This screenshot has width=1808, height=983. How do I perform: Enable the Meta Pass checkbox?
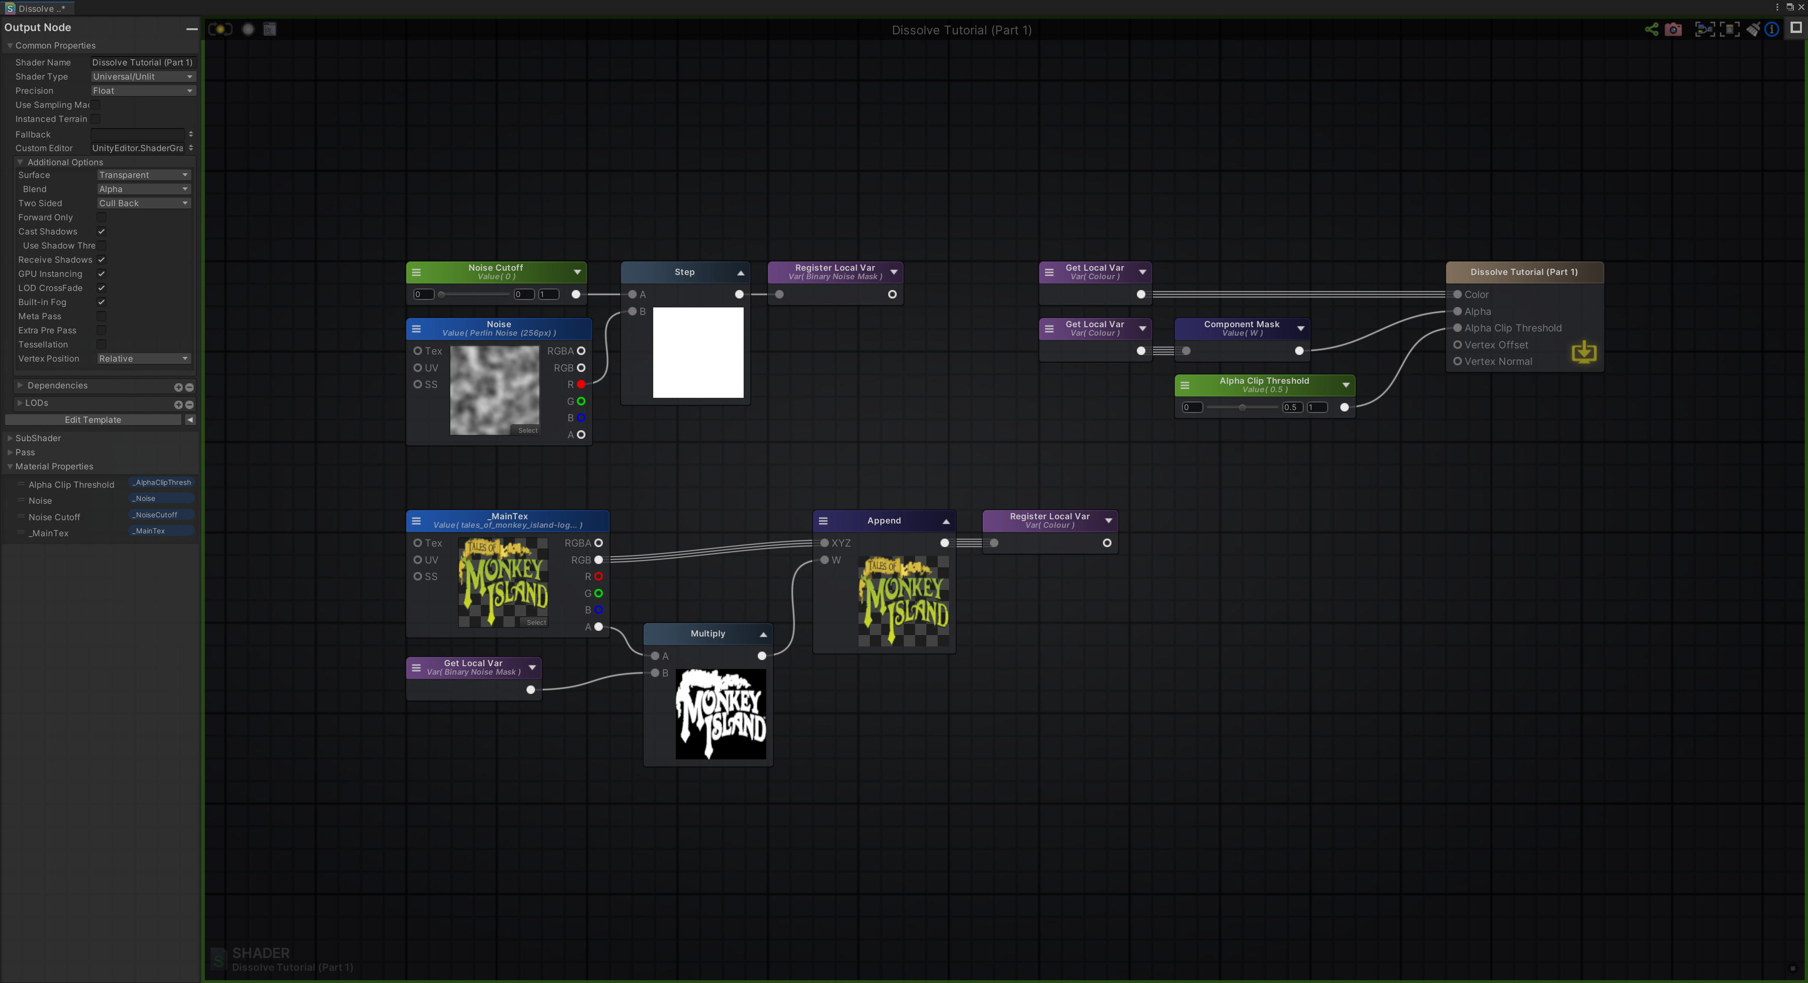coord(102,316)
